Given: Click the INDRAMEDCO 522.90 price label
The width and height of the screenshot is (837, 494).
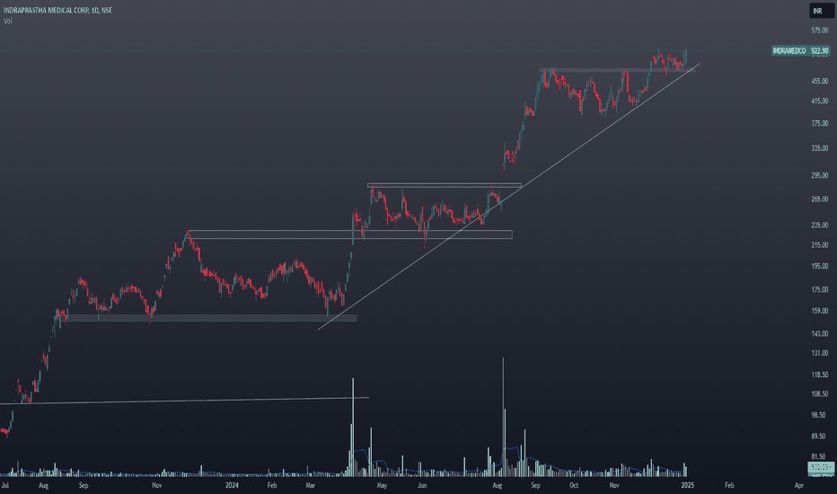Looking at the screenshot, I should pos(801,50).
